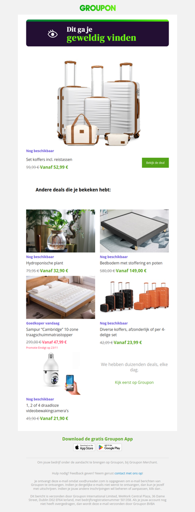Click 'Diverse koffers' deal title
The width and height of the screenshot is (195, 512).
pyautogui.click(x=133, y=332)
